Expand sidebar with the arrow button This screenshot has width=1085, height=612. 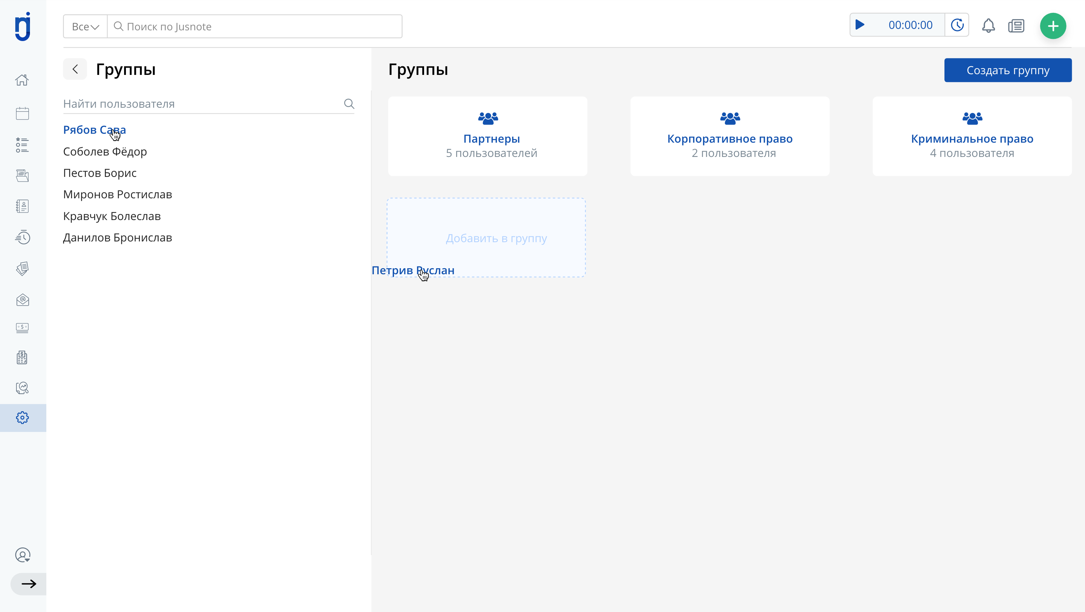click(29, 584)
